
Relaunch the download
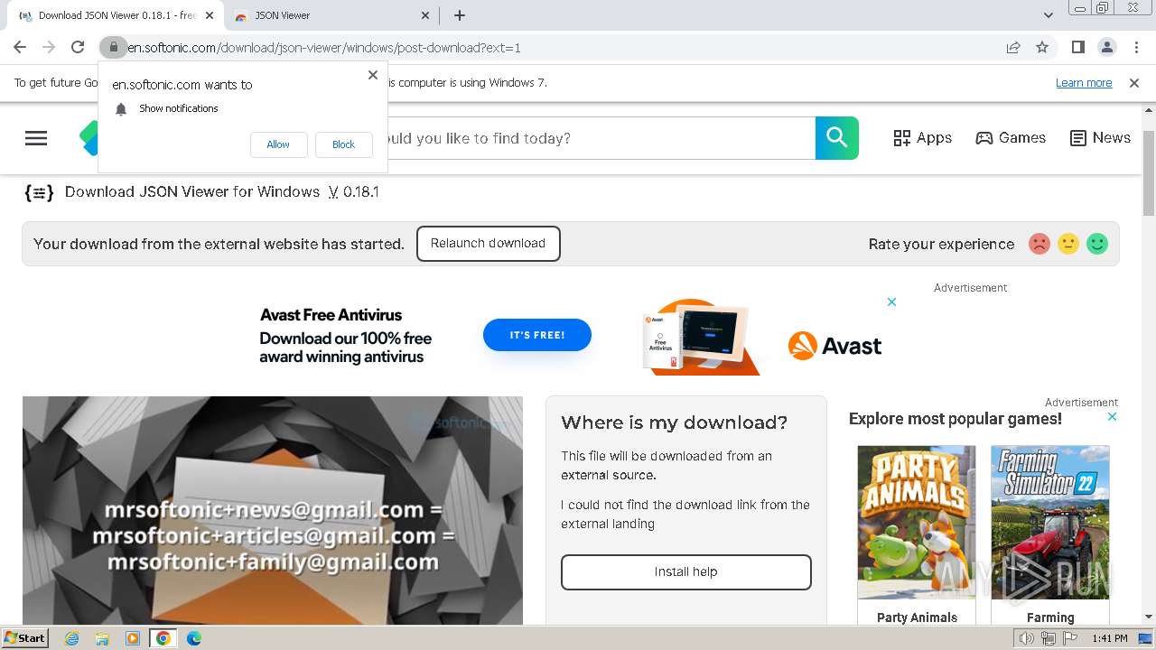tap(489, 244)
